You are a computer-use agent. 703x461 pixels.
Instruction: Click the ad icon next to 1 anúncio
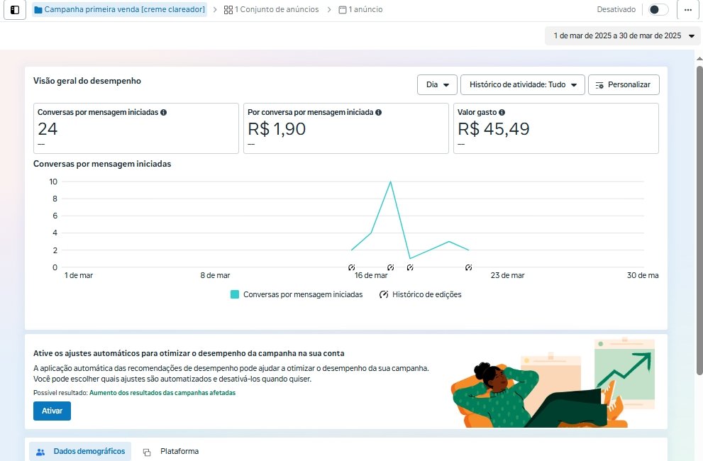(343, 10)
